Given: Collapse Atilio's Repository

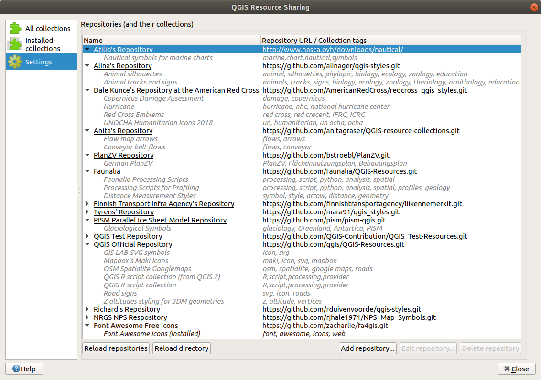Looking at the screenshot, I should [87, 49].
